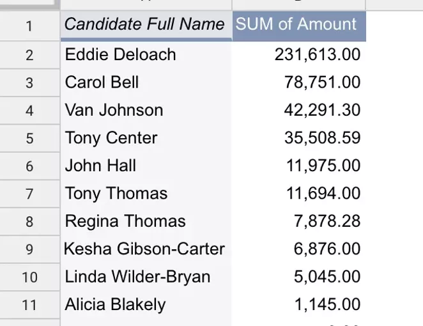This screenshot has width=423, height=326.
Task: Click the John Hall cell
Action: [146, 166]
